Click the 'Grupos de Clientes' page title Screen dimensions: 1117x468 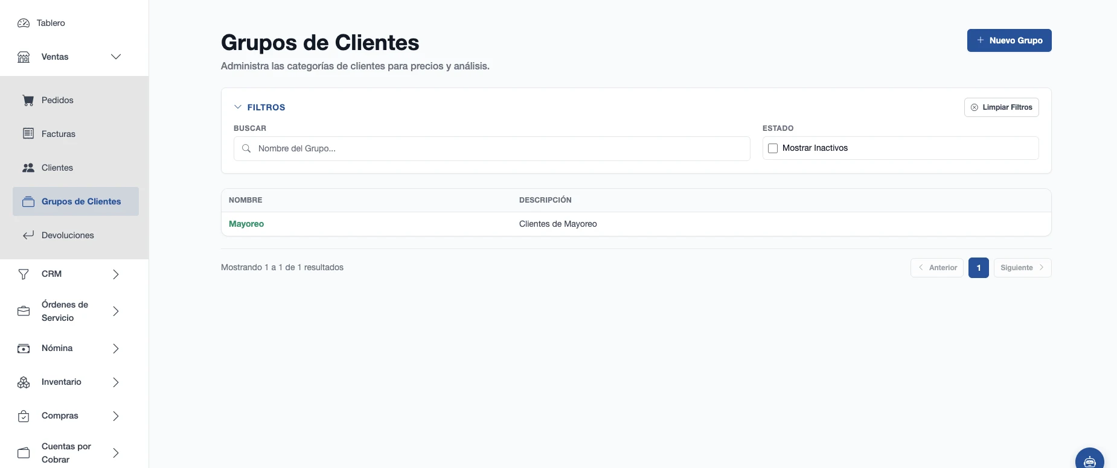(x=320, y=43)
